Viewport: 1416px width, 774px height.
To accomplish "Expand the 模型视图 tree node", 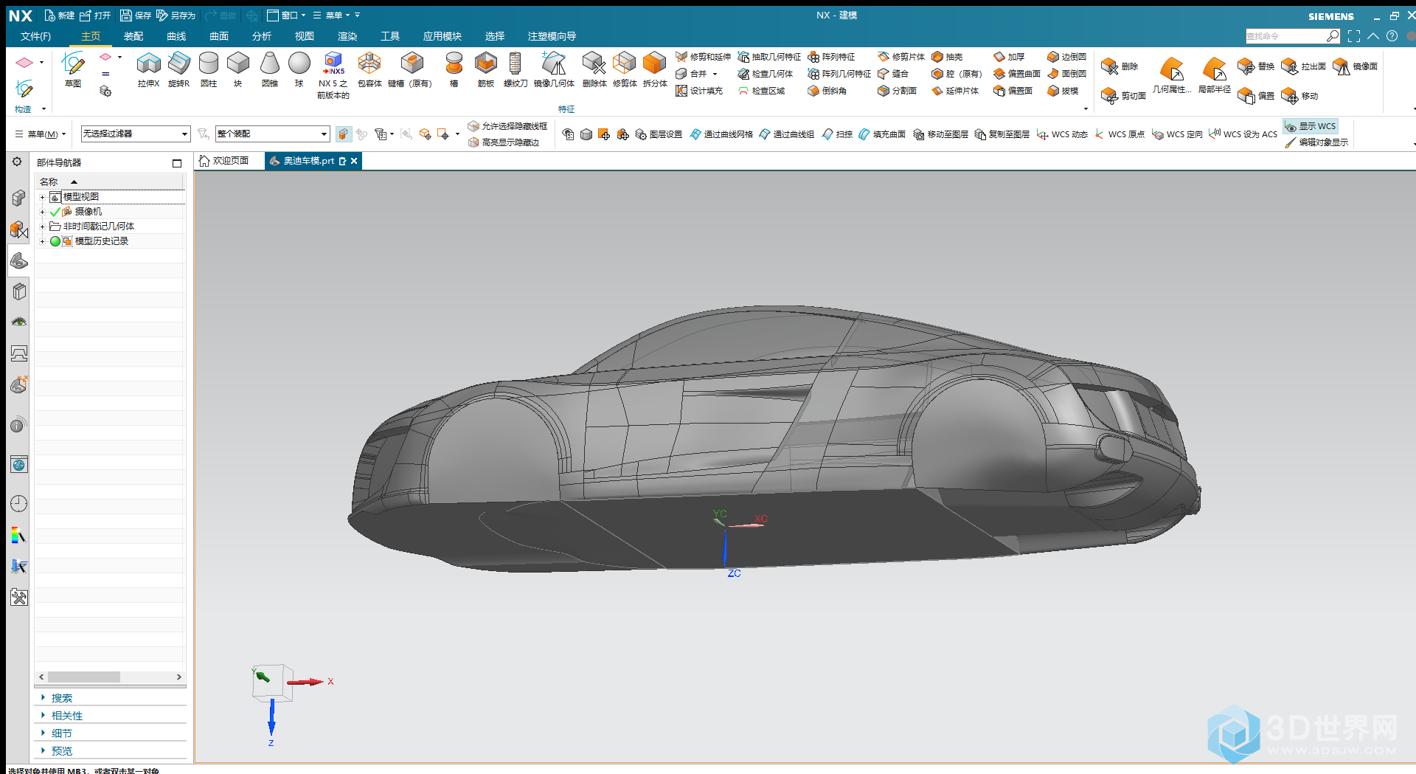I will 42,197.
